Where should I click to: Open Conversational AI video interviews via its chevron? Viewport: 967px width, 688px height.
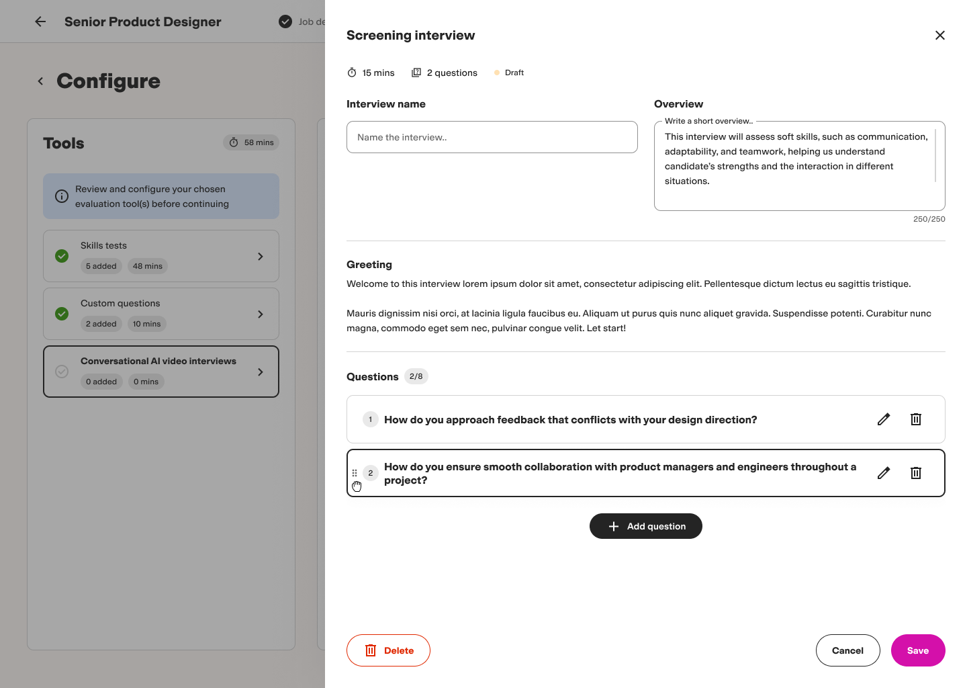point(261,372)
